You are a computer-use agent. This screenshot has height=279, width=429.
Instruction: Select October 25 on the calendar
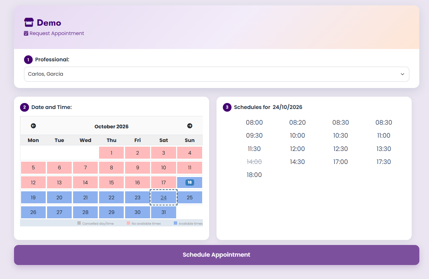click(189, 197)
